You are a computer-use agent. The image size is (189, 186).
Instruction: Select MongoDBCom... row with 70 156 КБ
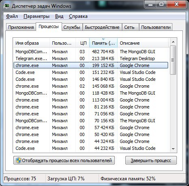[x=91, y=121]
